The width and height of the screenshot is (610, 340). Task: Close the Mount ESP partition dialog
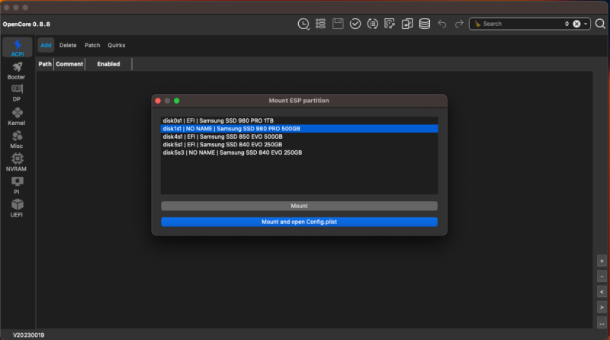tap(158, 101)
